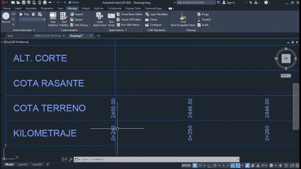Screen dimensions: 301x169
Task: Open the Visual Basic Editor
Action: [x=130, y=14]
